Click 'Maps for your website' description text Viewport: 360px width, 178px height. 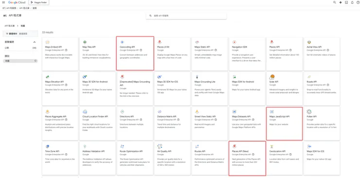click(278, 125)
